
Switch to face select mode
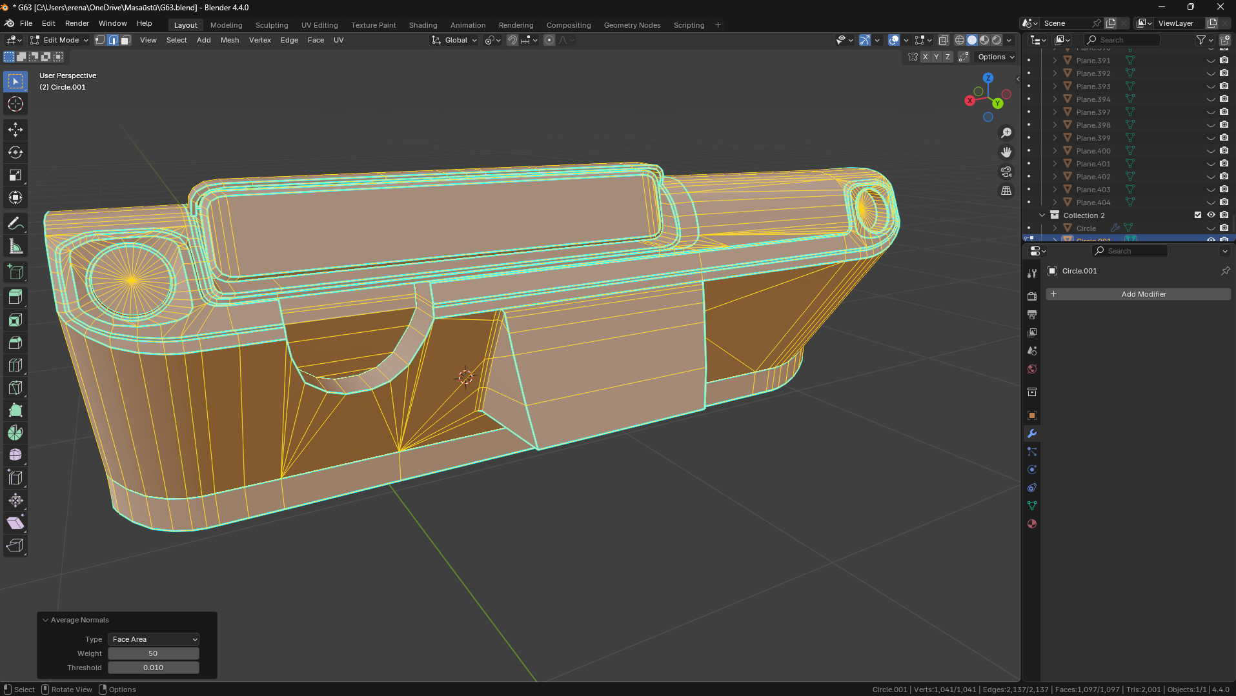[125, 40]
